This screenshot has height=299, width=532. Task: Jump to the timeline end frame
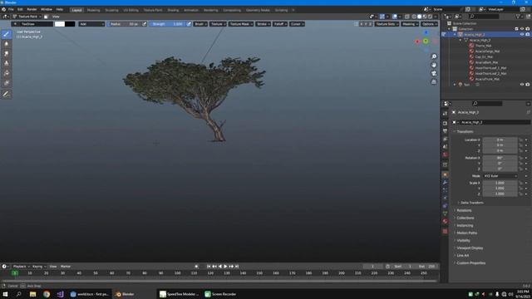coord(237,267)
